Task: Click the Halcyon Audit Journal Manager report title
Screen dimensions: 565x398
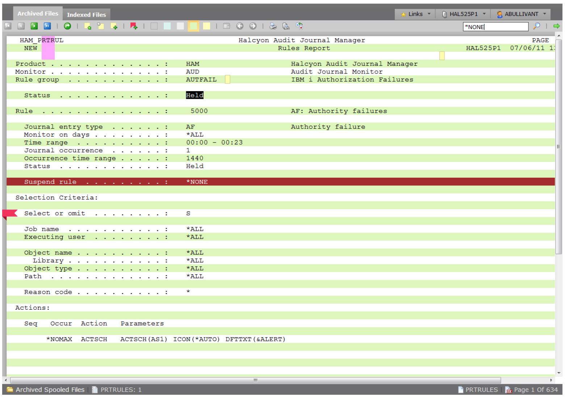Action: click(x=302, y=40)
